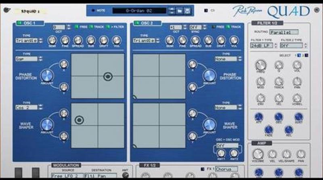
Task: Toggle the NOTE indicator LED
Action: (93, 10)
